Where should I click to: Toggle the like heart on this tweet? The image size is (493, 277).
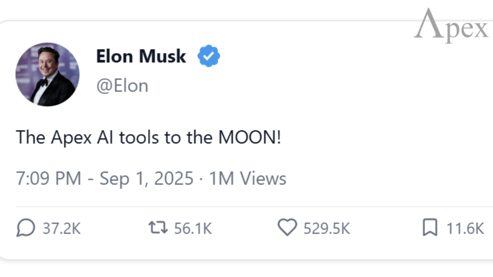pyautogui.click(x=287, y=228)
